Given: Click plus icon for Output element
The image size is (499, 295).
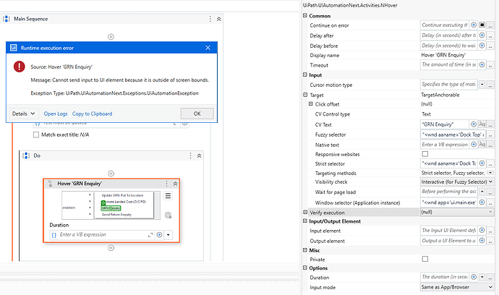Looking at the screenshot, I should click(x=482, y=240).
